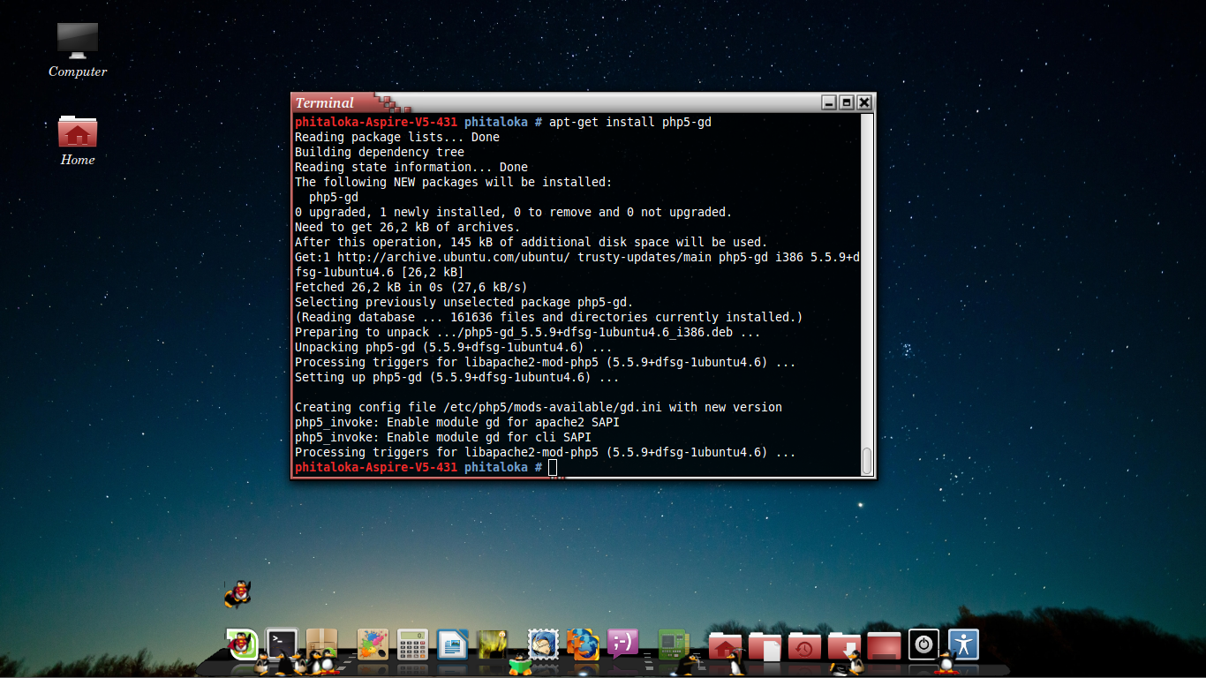Click the 'Preparing to unpack' line

(528, 332)
